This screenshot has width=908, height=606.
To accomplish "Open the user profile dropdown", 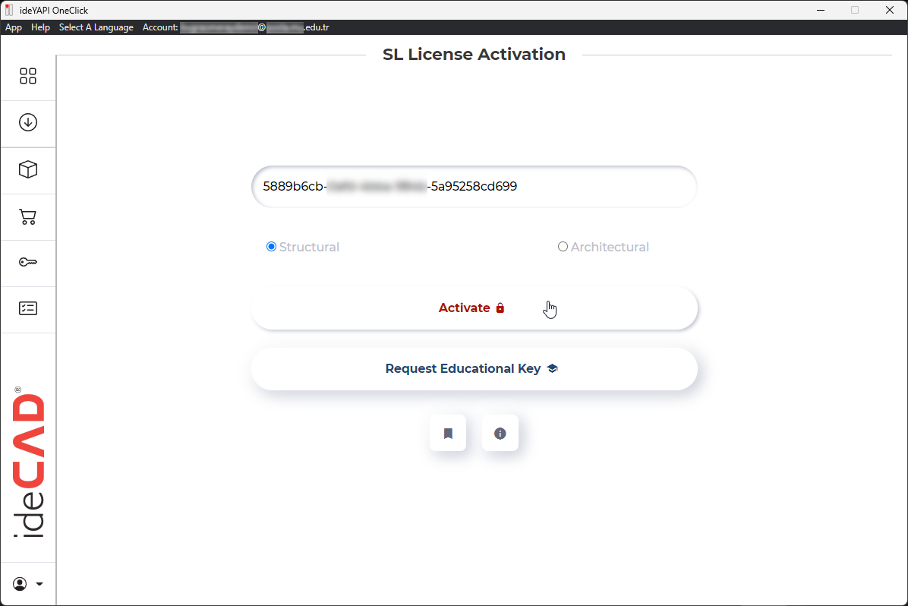I will pyautogui.click(x=28, y=584).
